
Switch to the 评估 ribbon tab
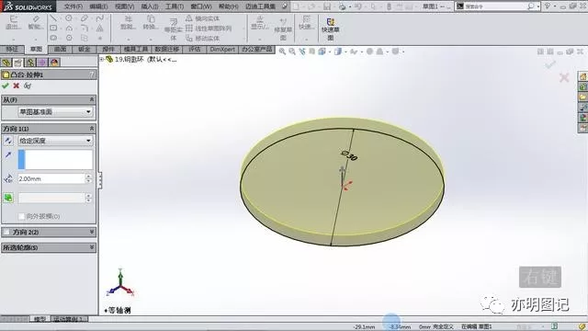(x=194, y=49)
